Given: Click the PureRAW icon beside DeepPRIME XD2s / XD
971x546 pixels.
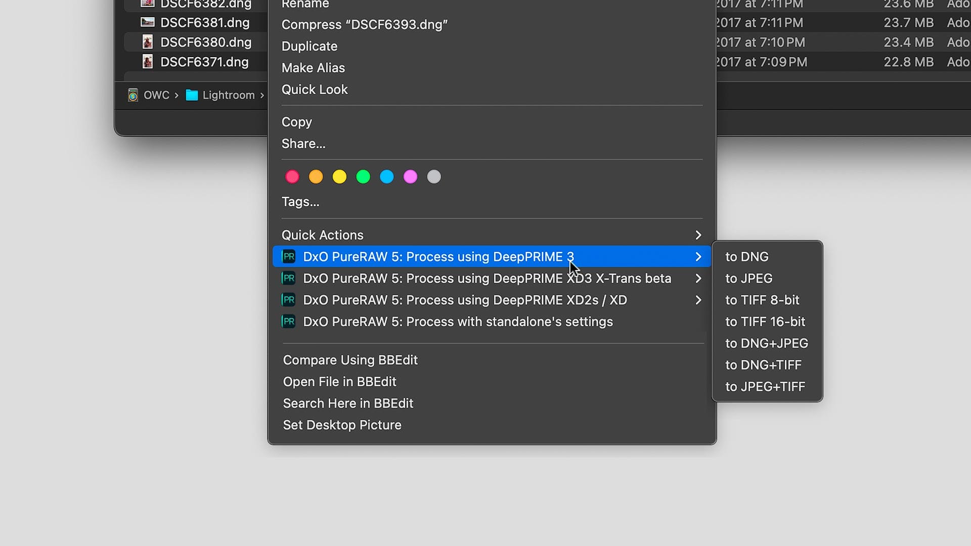Looking at the screenshot, I should click(x=288, y=300).
